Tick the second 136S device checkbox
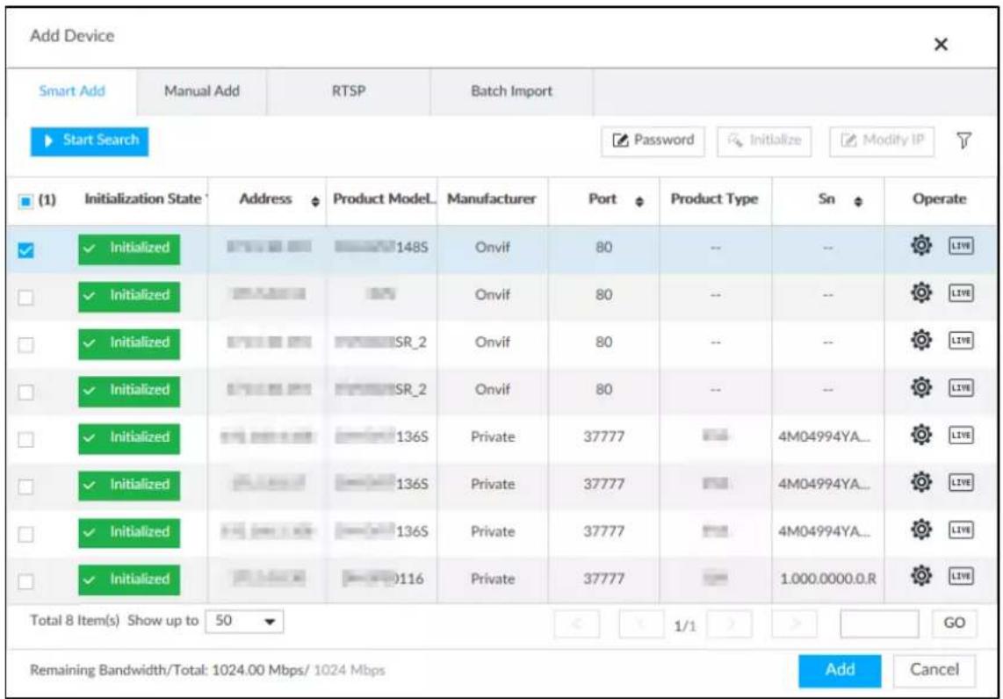The width and height of the screenshot is (1003, 699). pyautogui.click(x=25, y=486)
